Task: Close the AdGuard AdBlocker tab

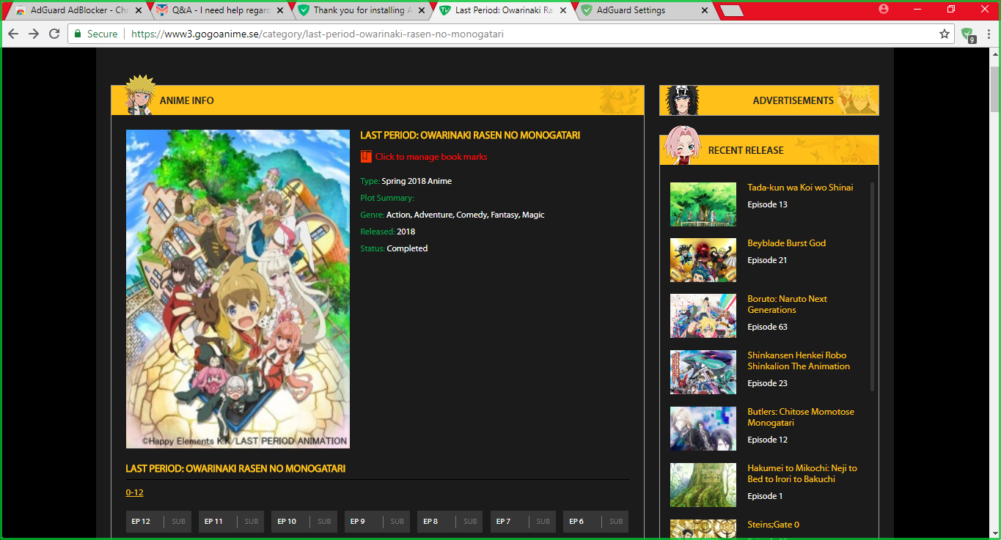Action: pos(139,10)
